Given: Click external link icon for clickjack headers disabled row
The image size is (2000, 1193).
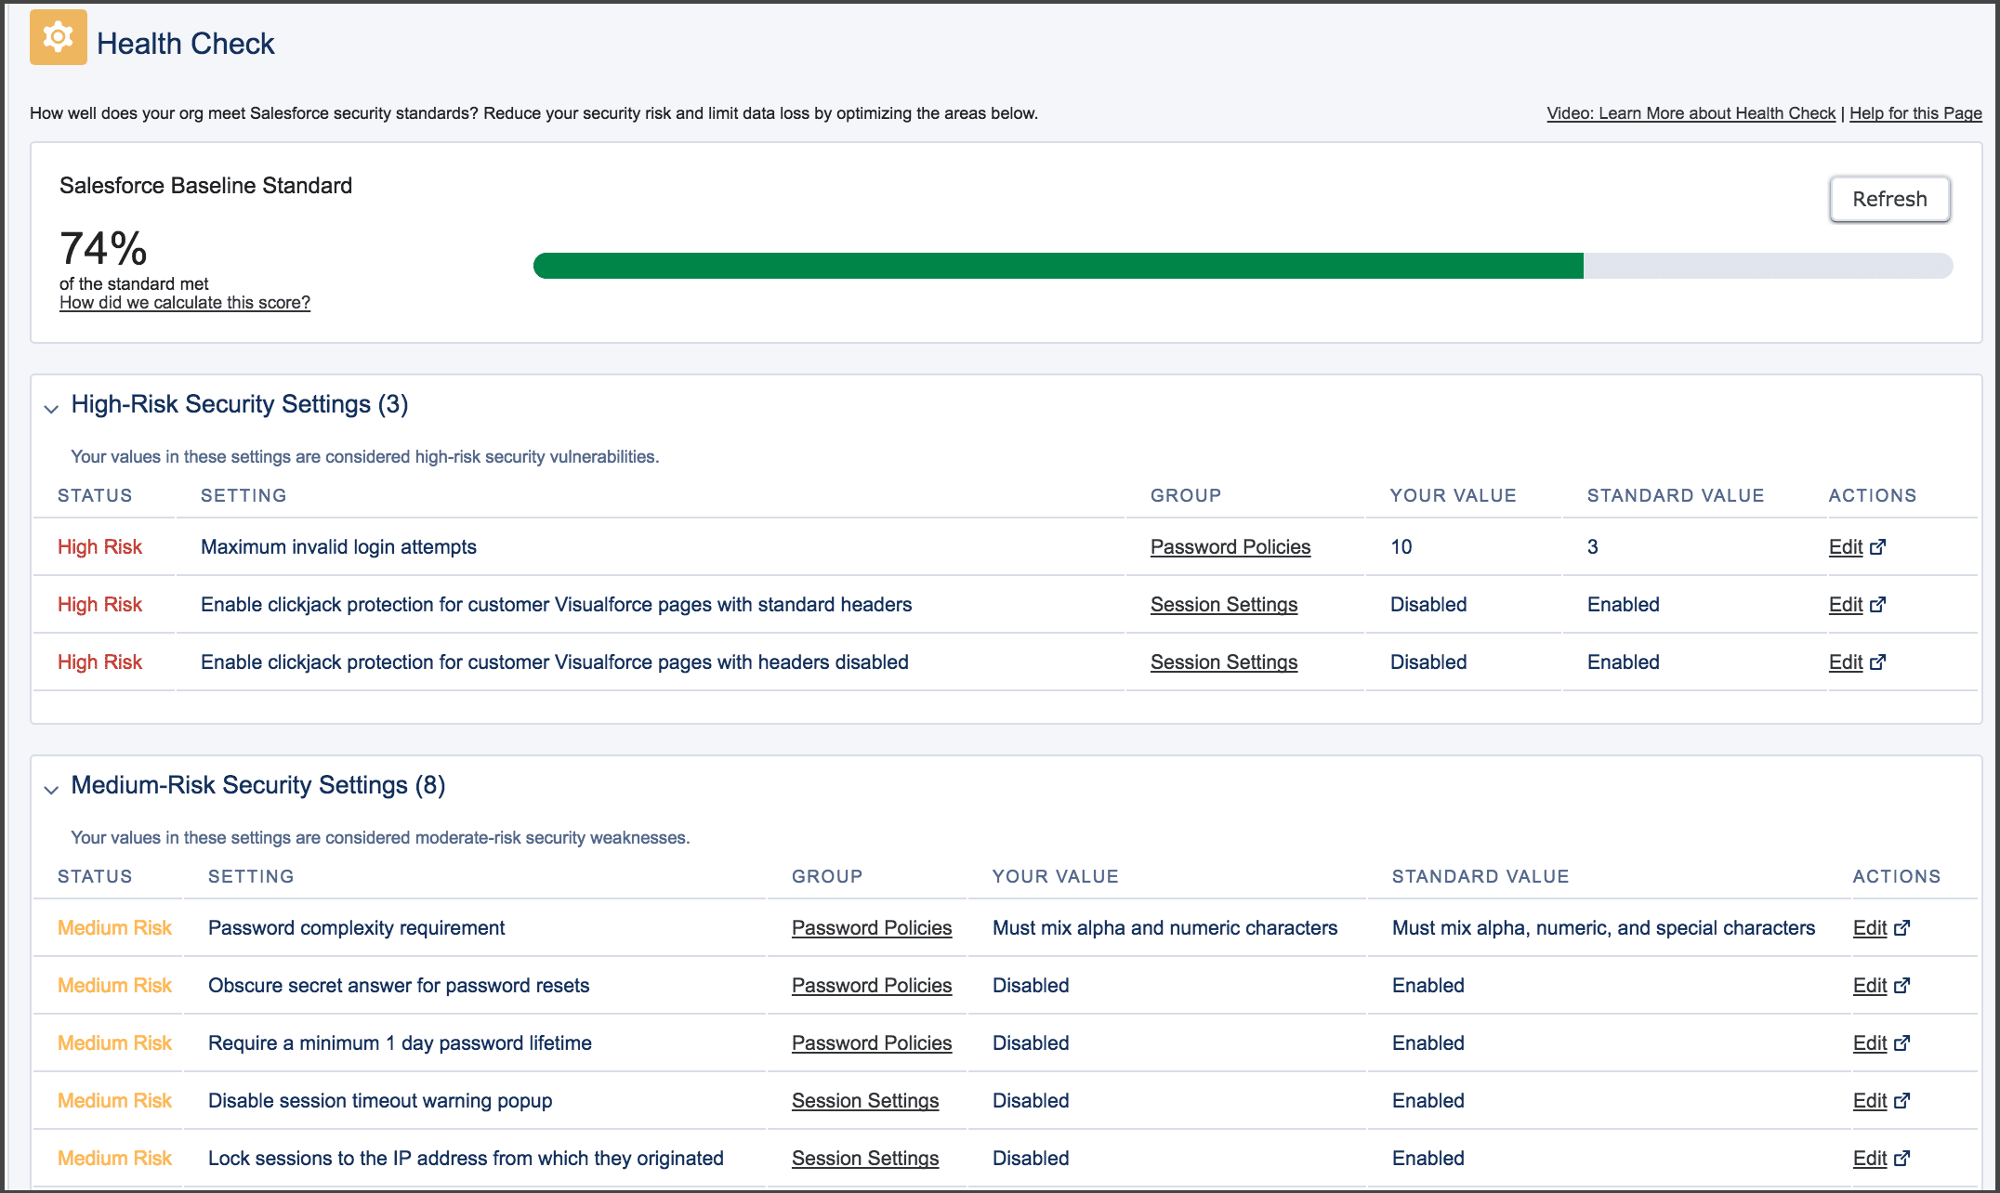Looking at the screenshot, I should tap(1878, 662).
